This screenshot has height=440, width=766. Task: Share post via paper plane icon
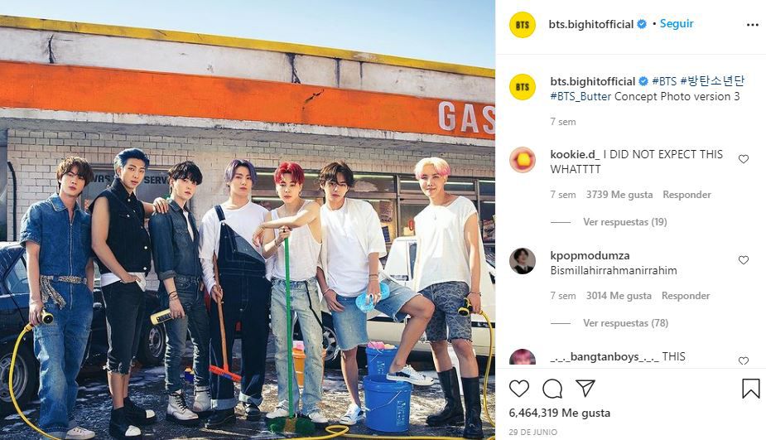(585, 388)
